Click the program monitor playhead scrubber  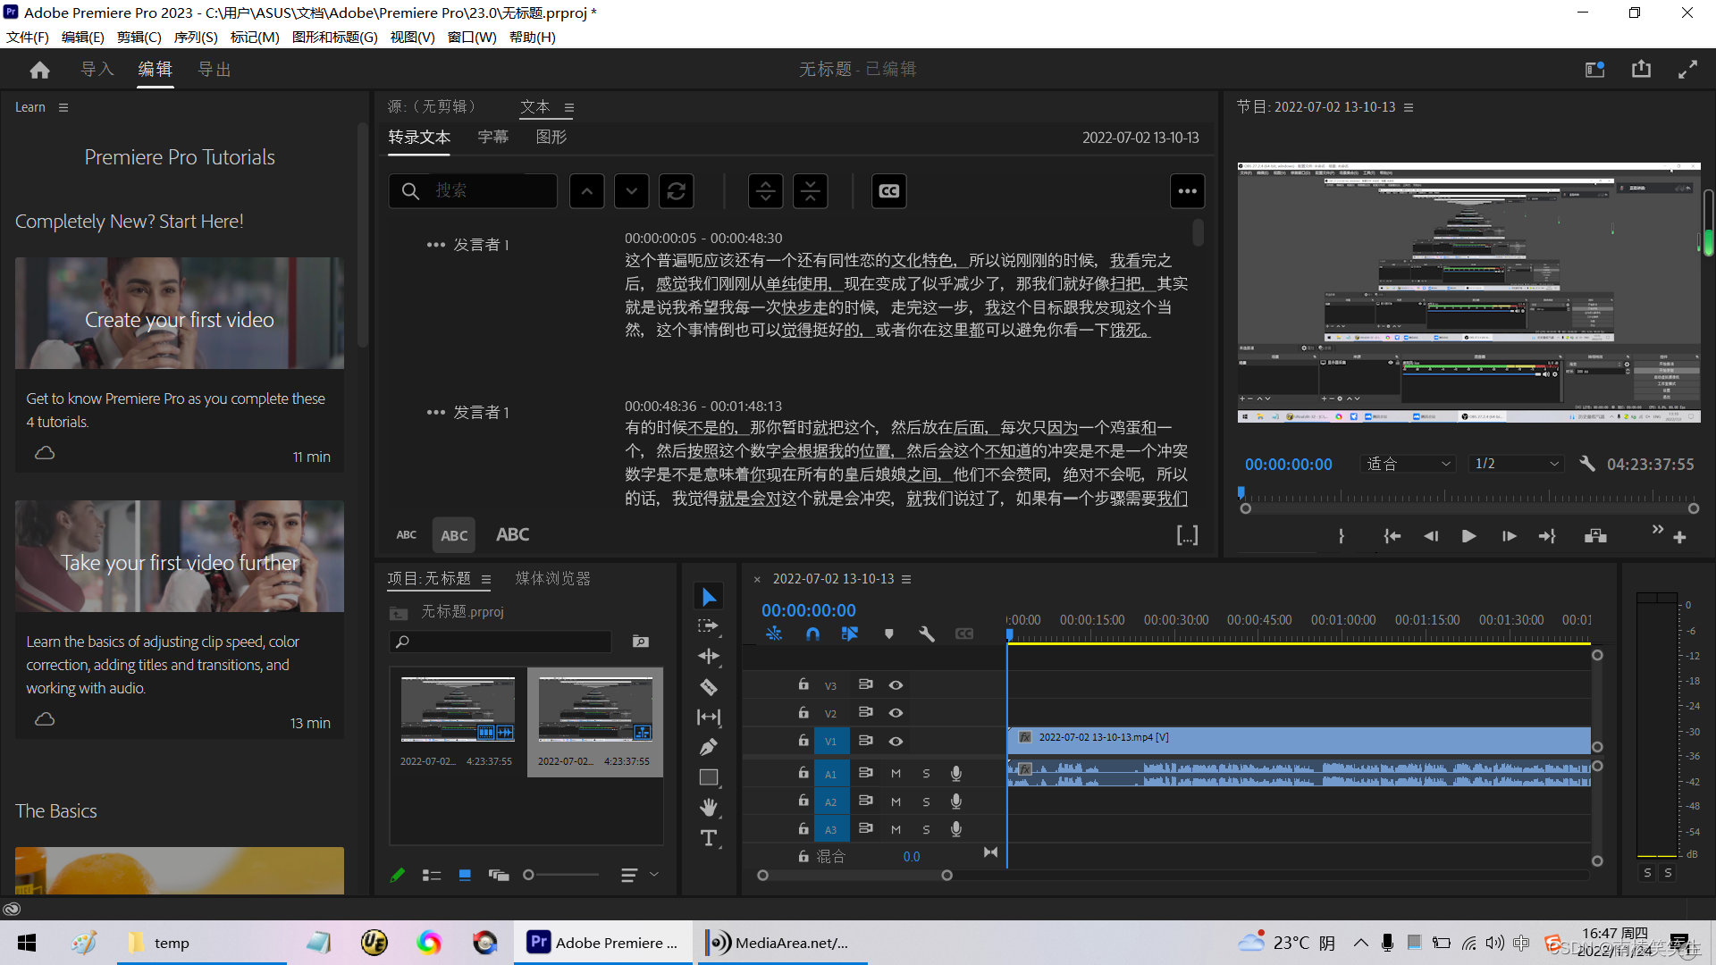coord(1241,492)
